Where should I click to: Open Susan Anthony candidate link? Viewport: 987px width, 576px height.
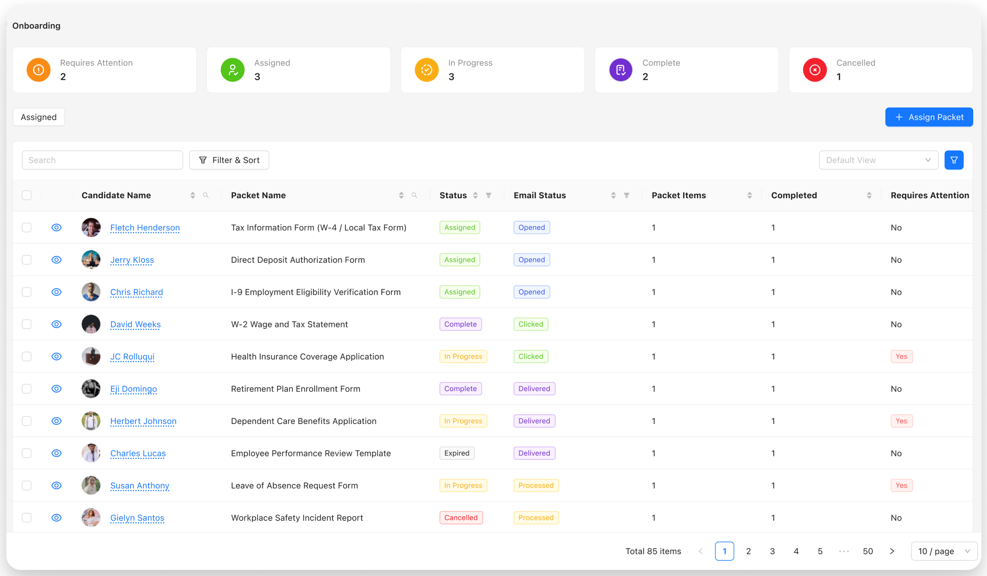coord(140,485)
